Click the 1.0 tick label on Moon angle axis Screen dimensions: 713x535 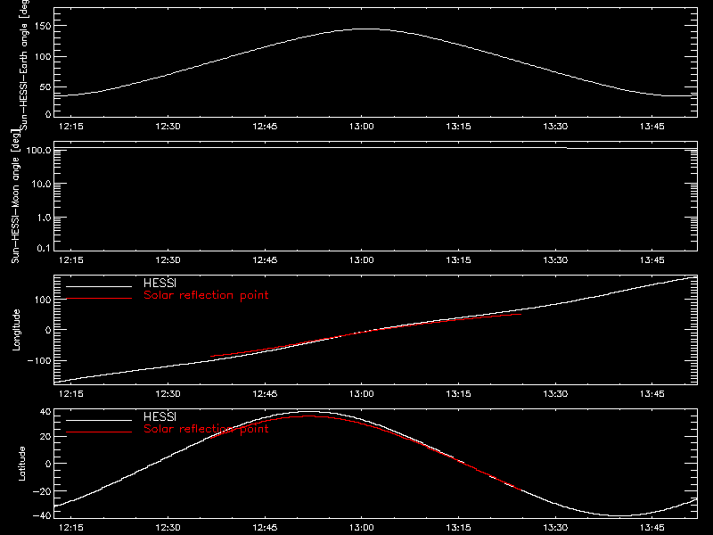[44, 218]
